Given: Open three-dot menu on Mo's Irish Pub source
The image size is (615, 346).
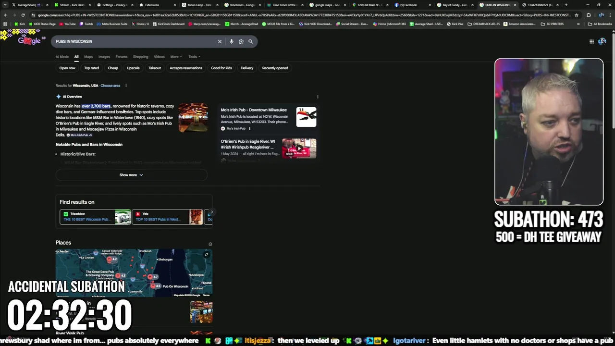Looking at the screenshot, I should tap(249, 128).
